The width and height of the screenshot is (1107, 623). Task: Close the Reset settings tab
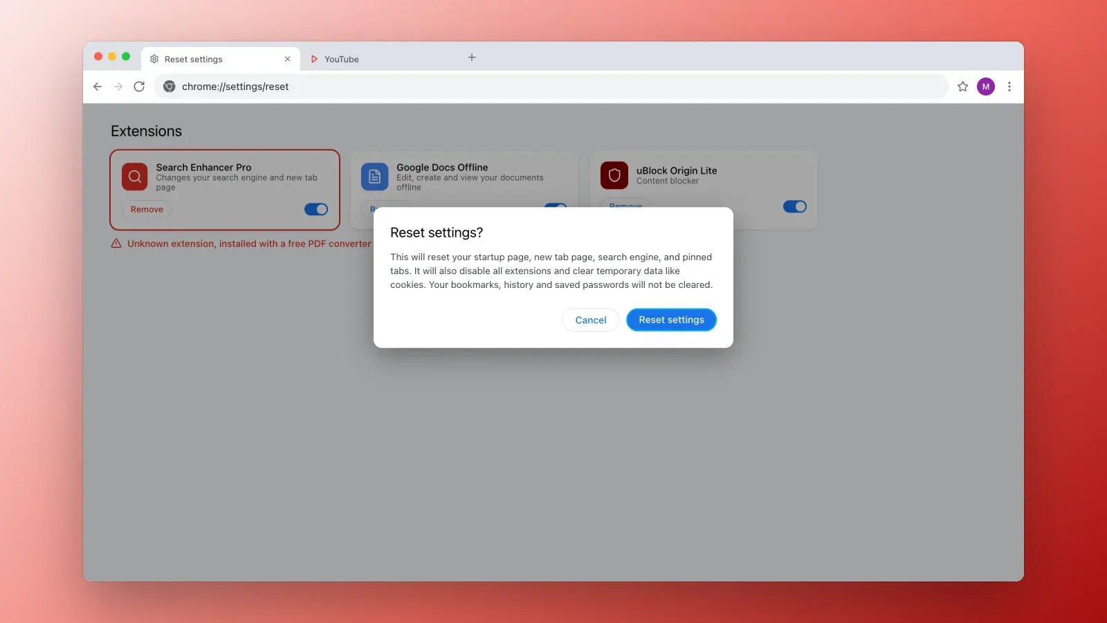[x=288, y=59]
